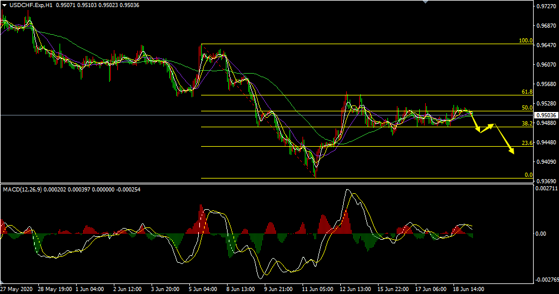Click the gray chart shift triangle marker

425,2
